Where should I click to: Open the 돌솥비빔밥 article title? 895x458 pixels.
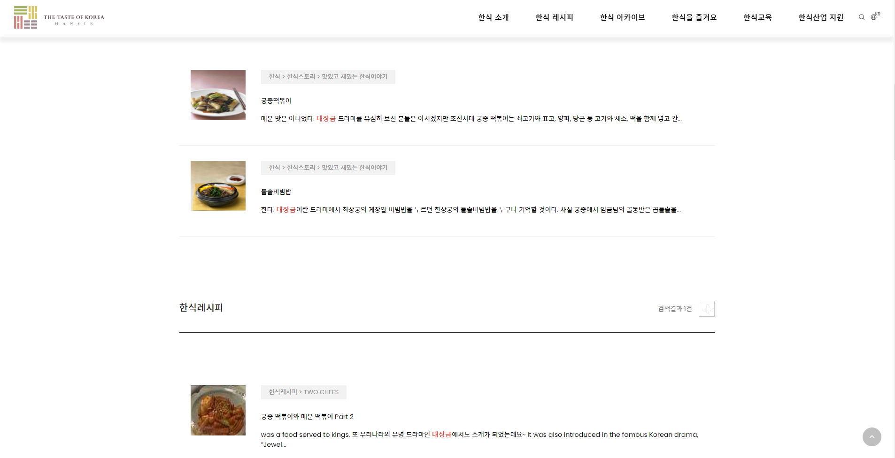tap(276, 192)
